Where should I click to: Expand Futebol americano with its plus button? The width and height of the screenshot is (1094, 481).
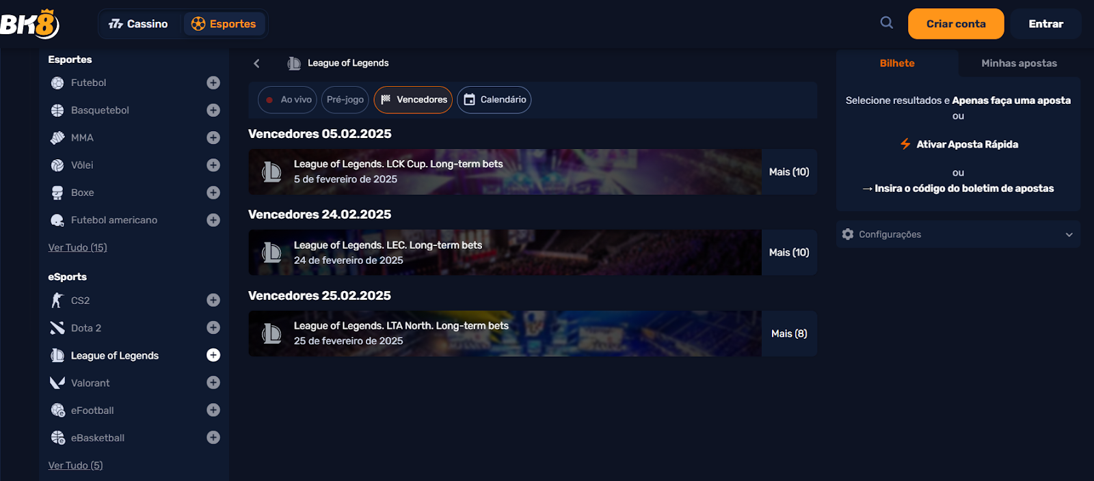(x=213, y=220)
